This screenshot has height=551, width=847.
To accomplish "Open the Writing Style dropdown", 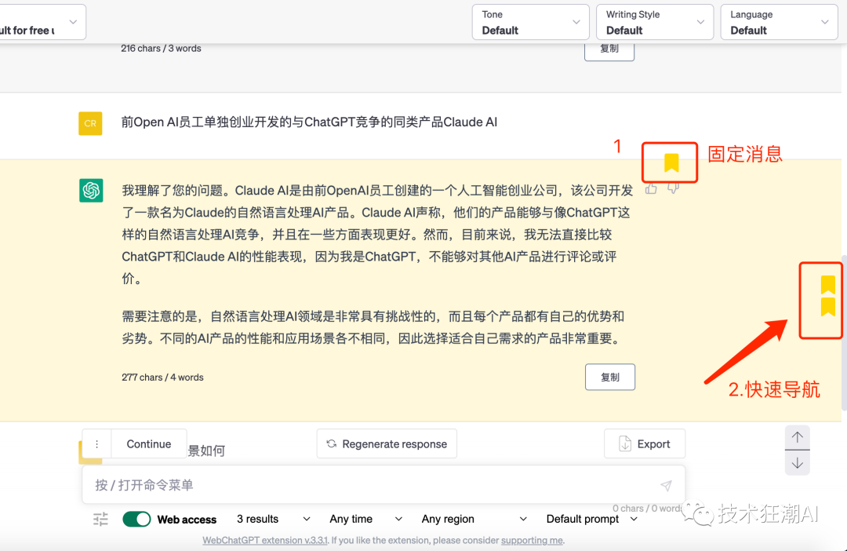I will pyautogui.click(x=655, y=22).
